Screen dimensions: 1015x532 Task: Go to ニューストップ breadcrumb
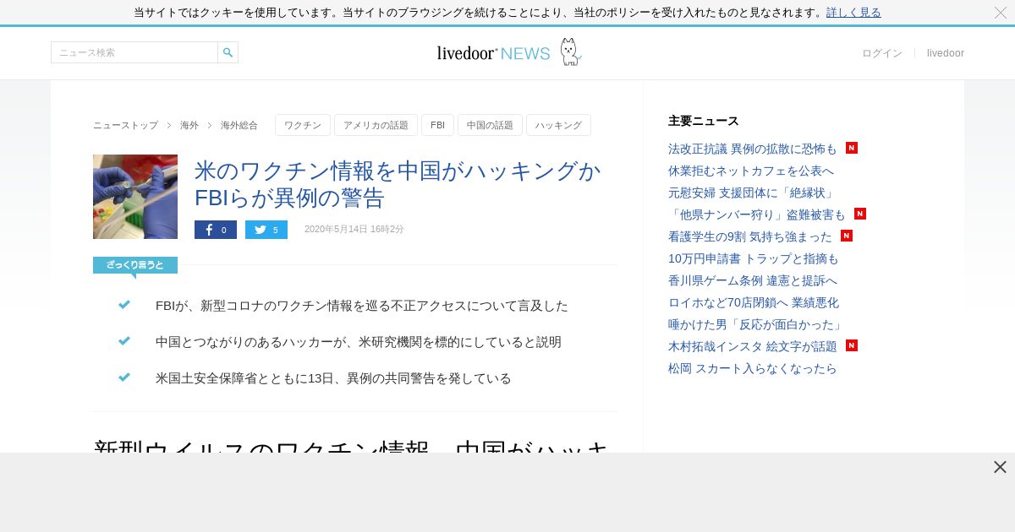click(x=125, y=125)
